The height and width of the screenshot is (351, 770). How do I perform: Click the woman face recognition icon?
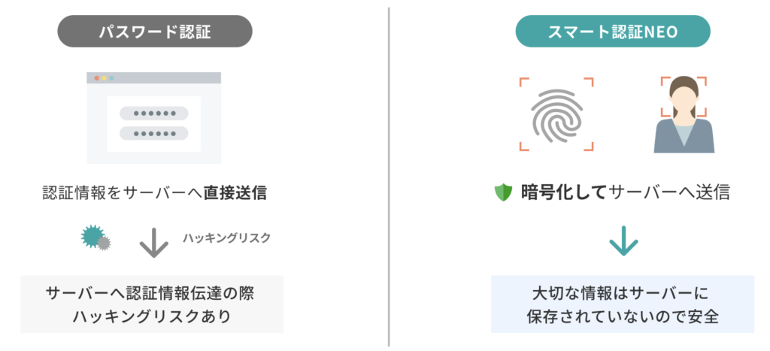(x=683, y=114)
